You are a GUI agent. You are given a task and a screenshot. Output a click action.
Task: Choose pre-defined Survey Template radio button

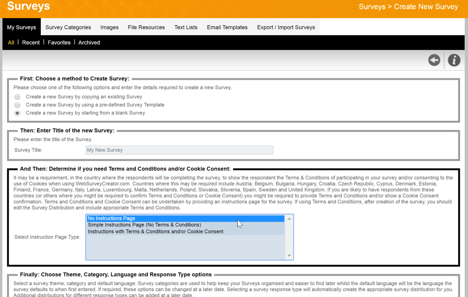click(x=18, y=105)
